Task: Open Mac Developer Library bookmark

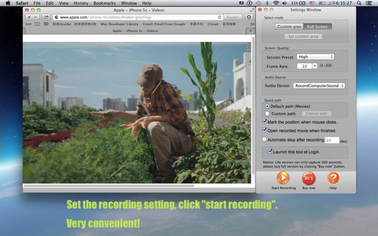Action: pyautogui.click(x=120, y=24)
